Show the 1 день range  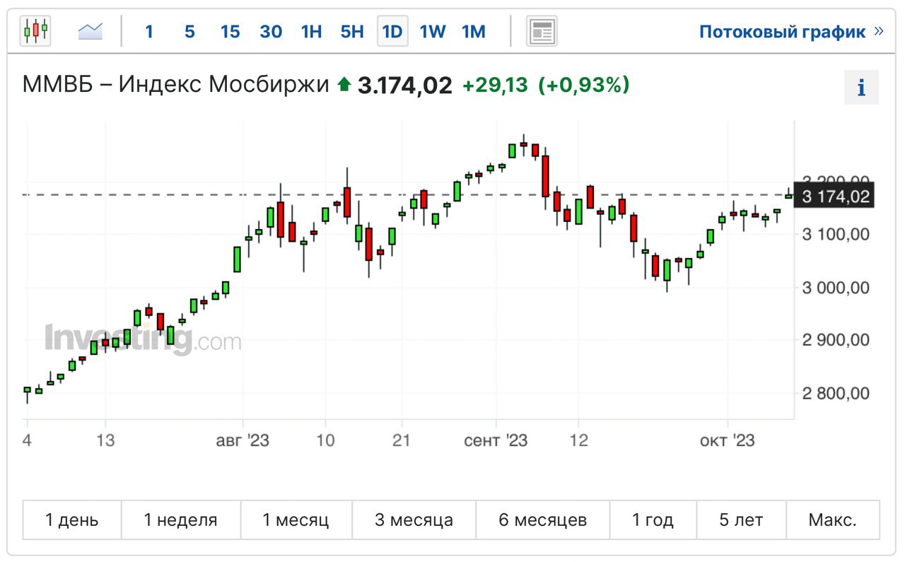coord(72,520)
